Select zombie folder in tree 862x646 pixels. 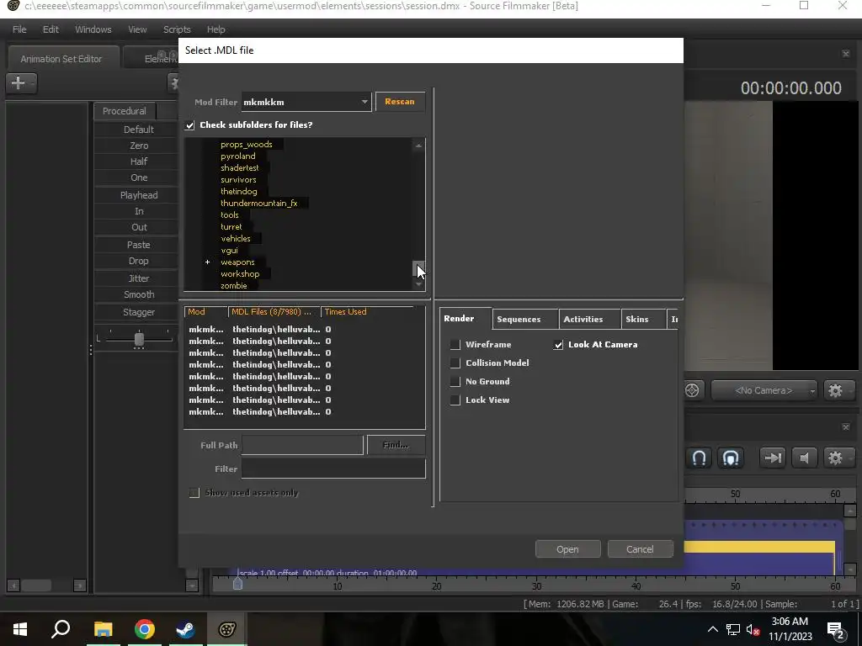[x=234, y=286]
